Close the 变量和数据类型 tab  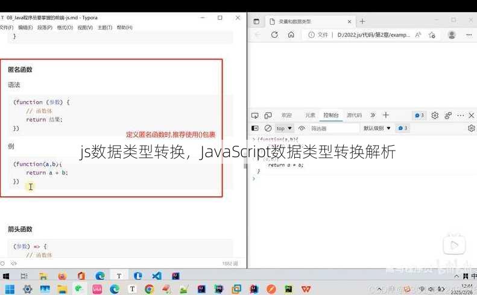pos(349,22)
